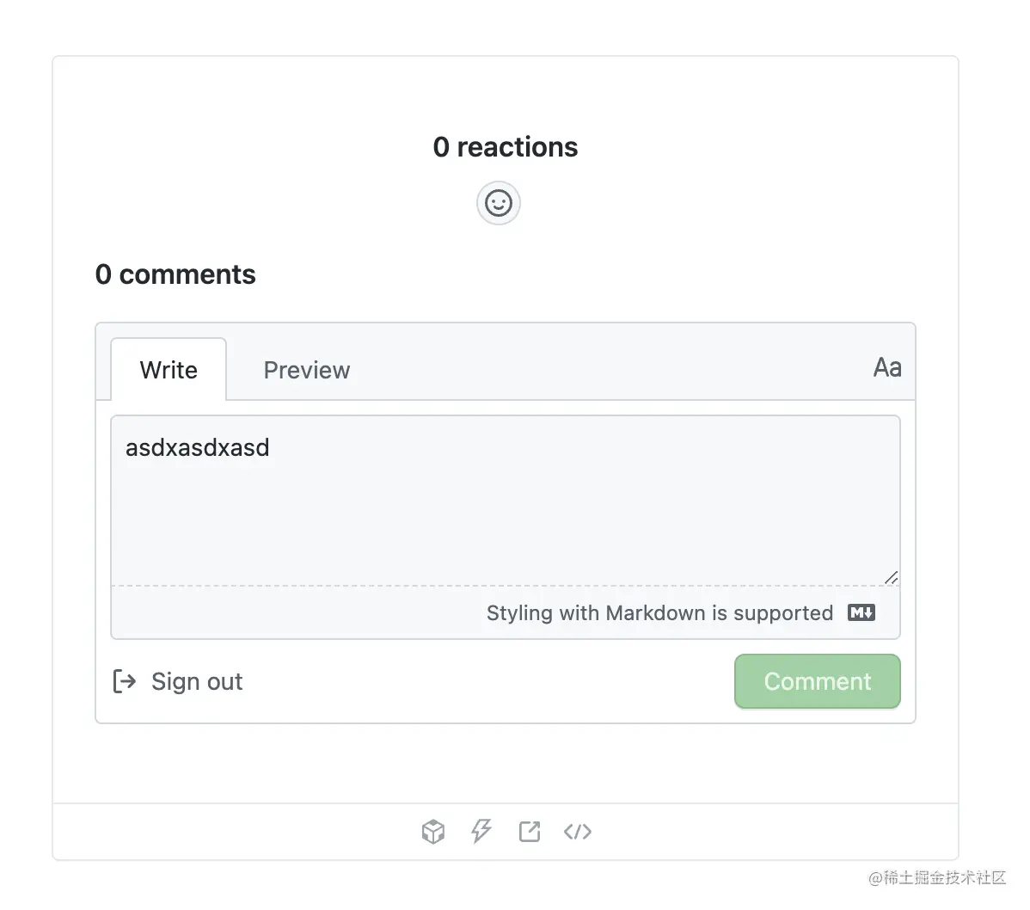Click the empty tab bar area beside Preview
The width and height of the screenshot is (1030, 910).
(x=602, y=370)
